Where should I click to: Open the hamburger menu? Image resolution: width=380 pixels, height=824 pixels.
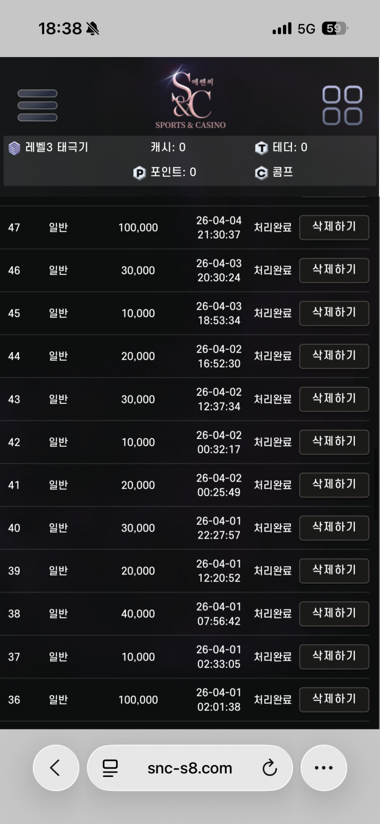(38, 105)
